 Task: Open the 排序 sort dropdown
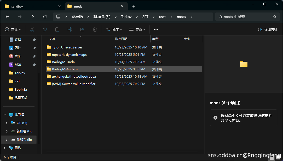coord(114,29)
